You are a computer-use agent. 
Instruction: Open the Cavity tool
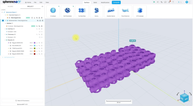[x=96, y=11]
